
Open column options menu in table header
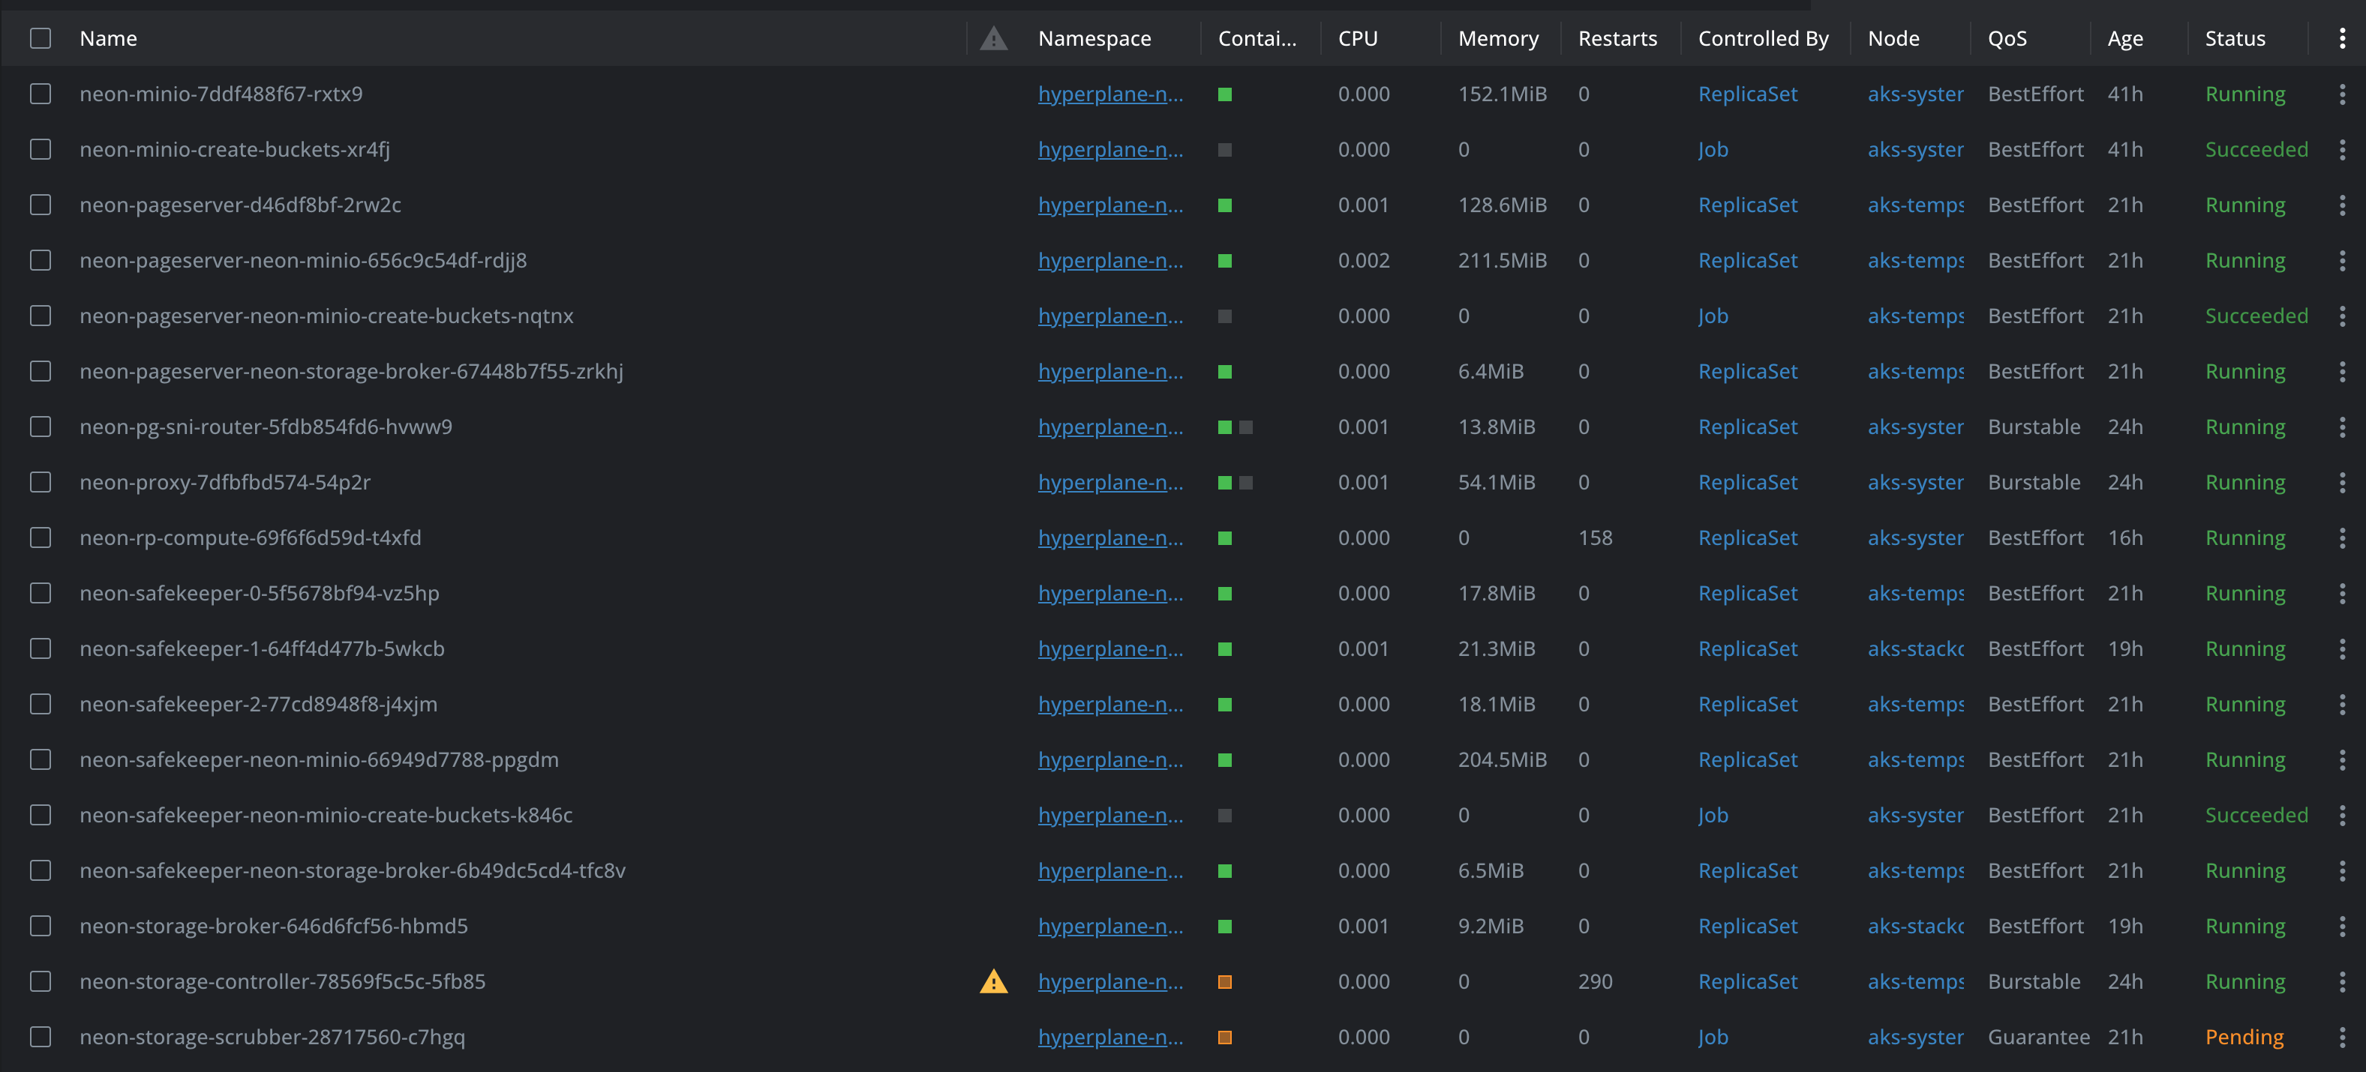pyautogui.click(x=2341, y=38)
